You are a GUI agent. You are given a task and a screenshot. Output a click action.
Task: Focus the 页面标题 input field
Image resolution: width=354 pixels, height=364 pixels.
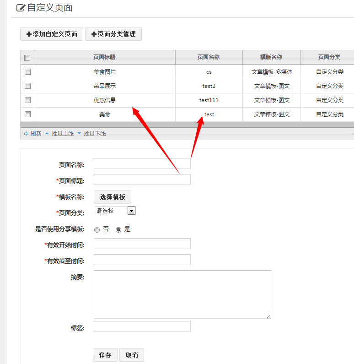click(142, 179)
